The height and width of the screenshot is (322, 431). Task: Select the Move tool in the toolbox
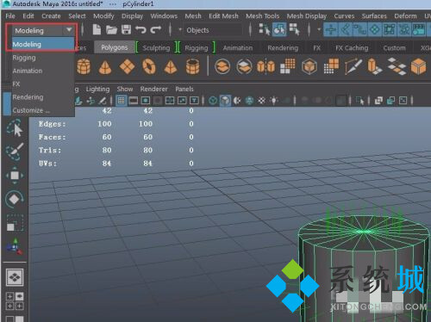15,176
